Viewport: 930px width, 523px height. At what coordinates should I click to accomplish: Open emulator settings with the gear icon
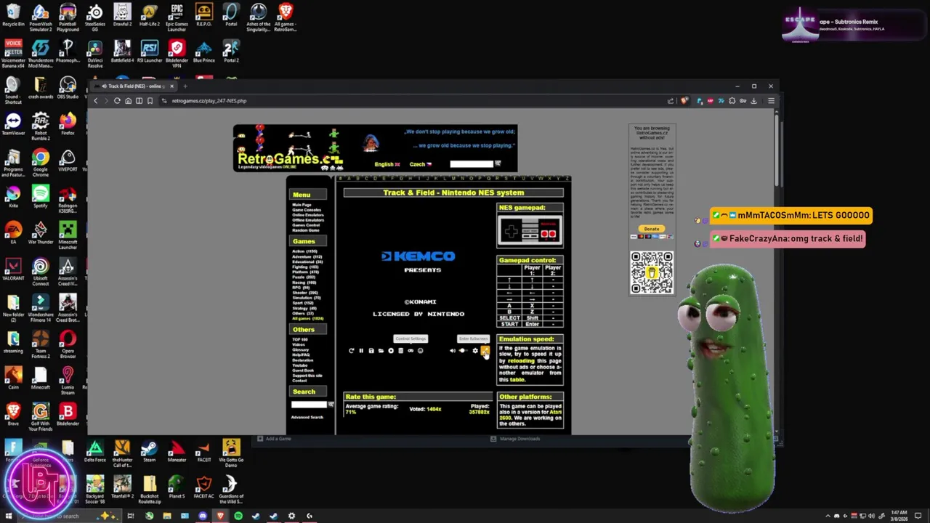point(475,351)
